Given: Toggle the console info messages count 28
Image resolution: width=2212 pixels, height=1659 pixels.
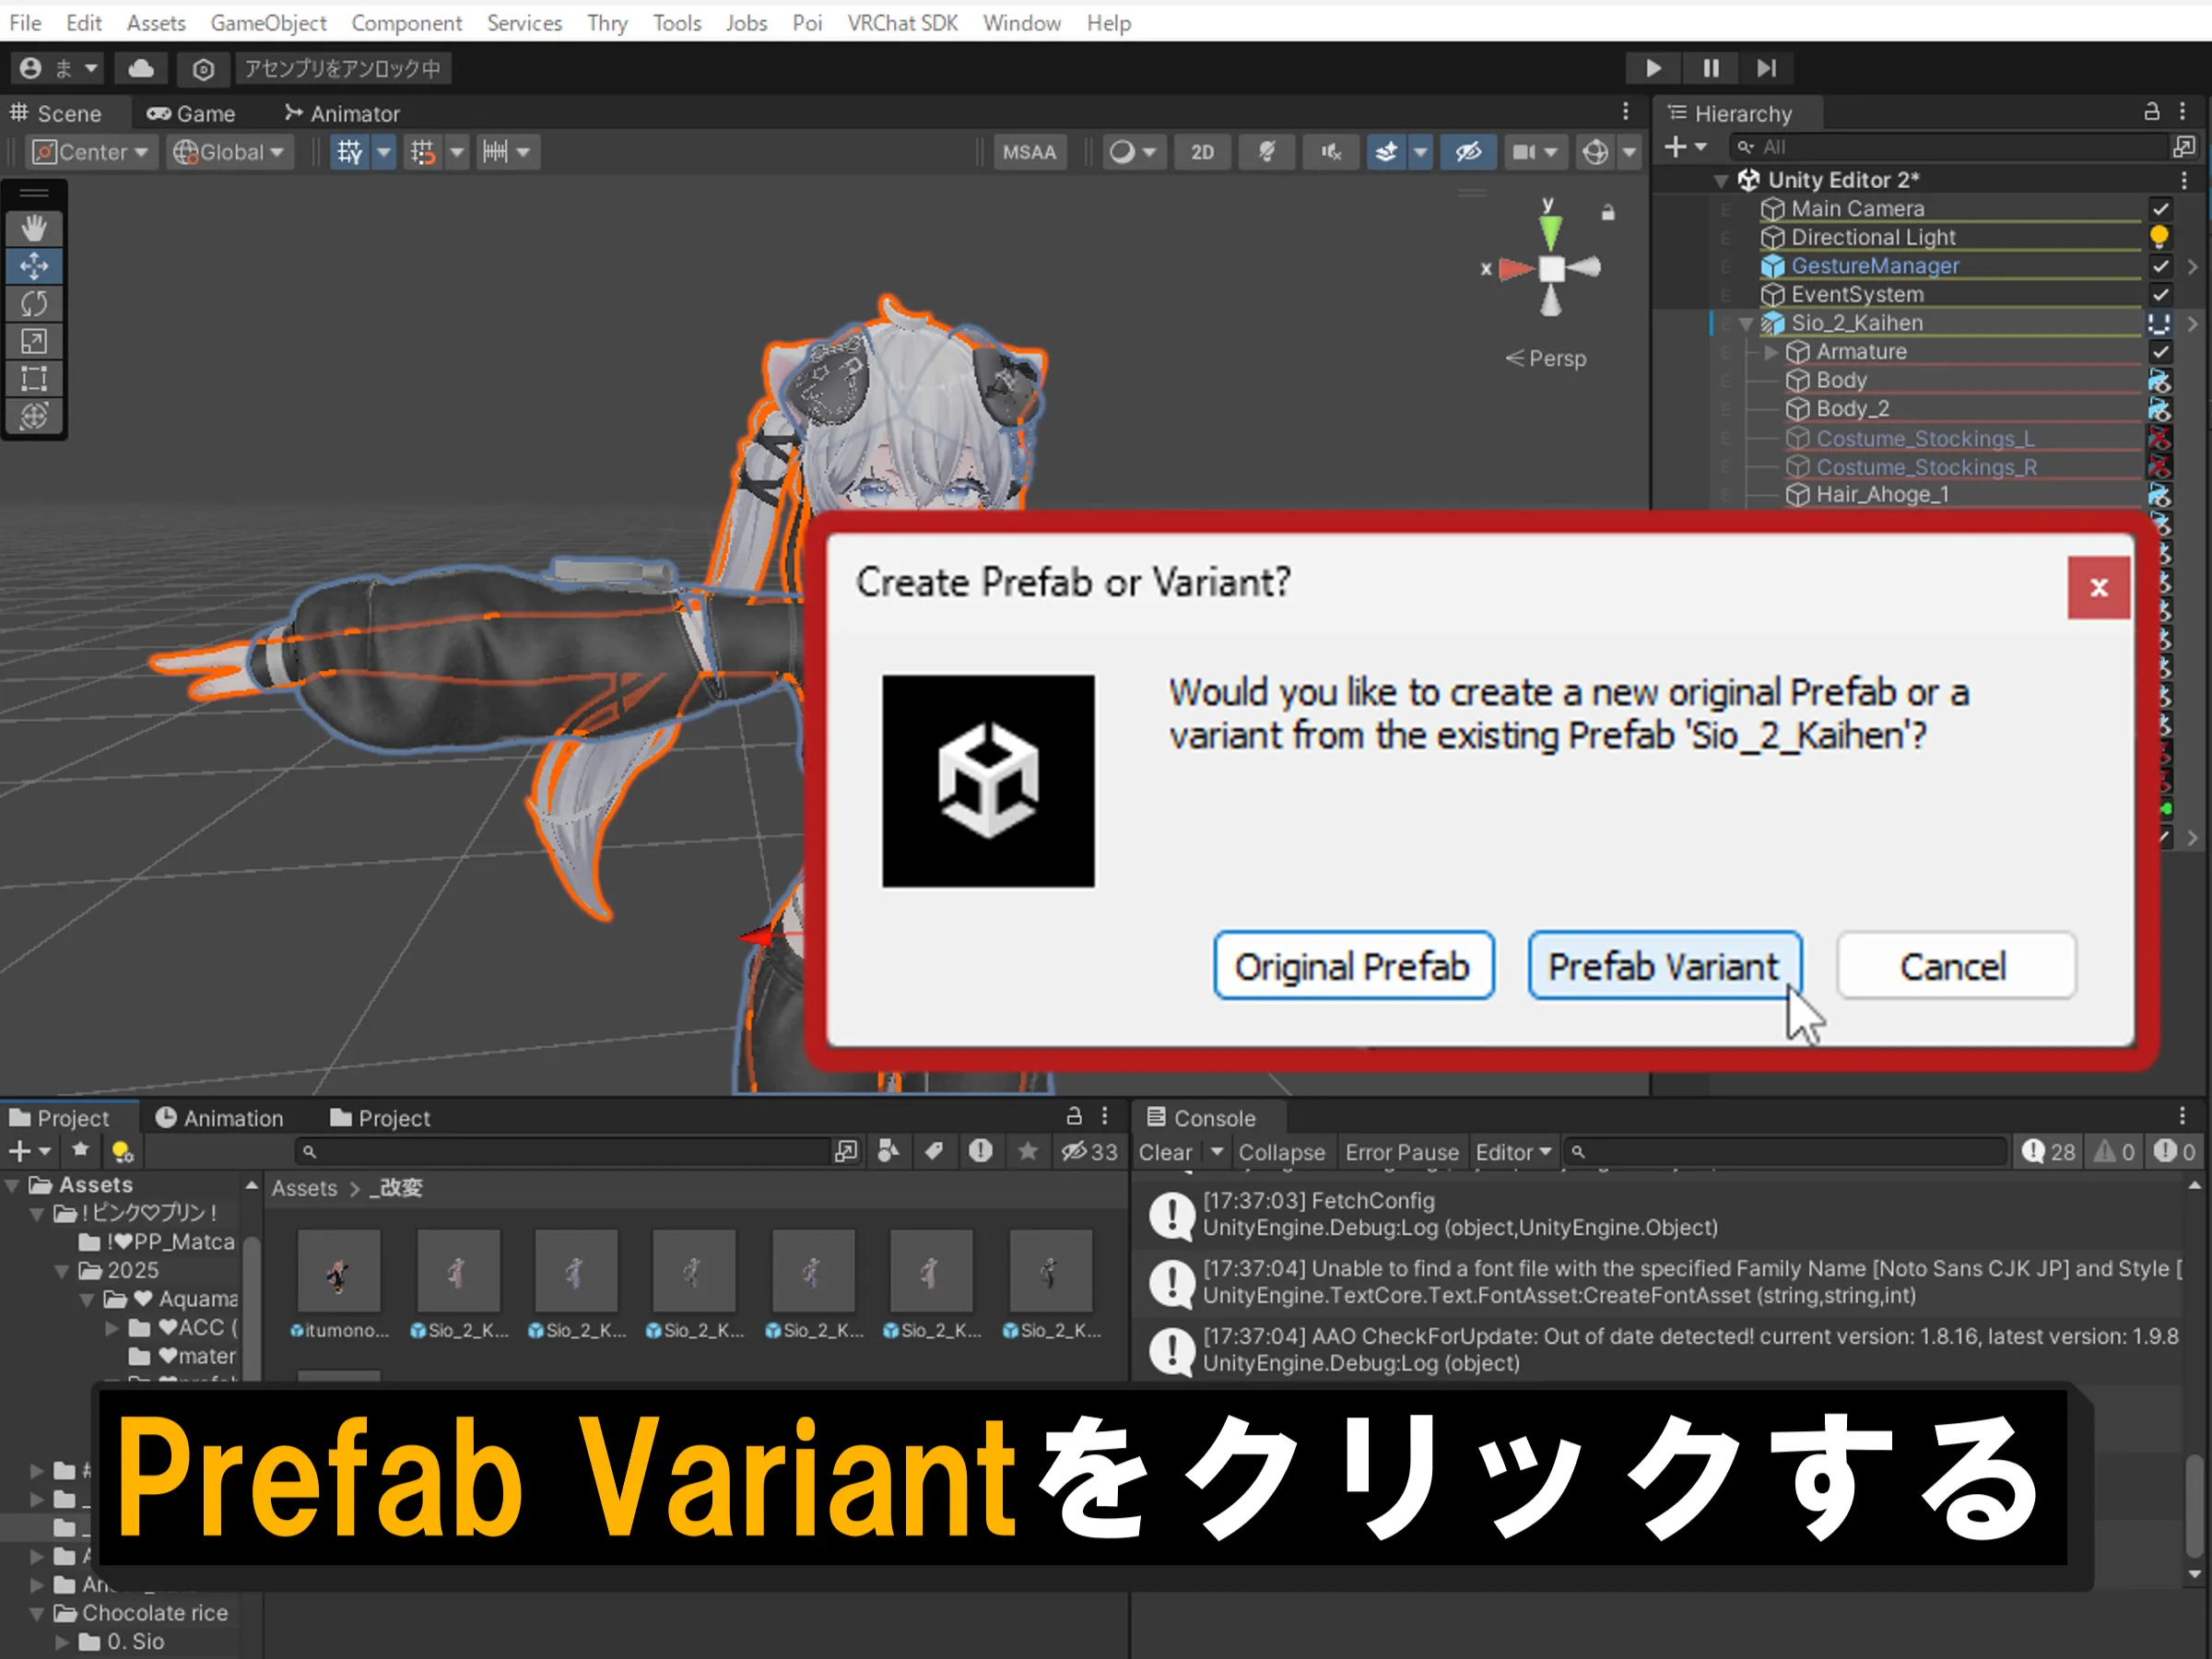Looking at the screenshot, I should point(2048,1152).
